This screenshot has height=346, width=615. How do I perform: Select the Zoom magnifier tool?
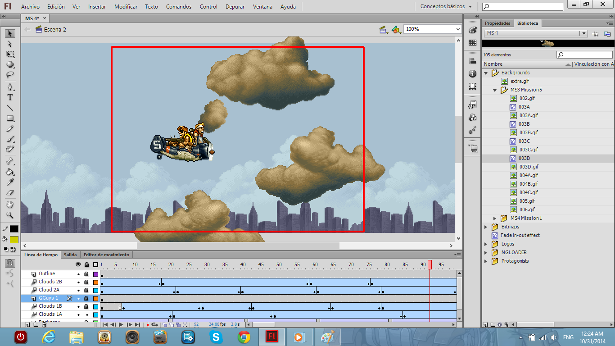click(10, 215)
